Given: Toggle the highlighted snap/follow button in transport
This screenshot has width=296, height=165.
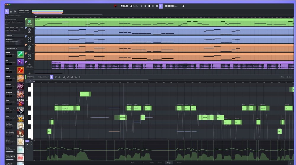Looking at the screenshot, I should pos(161,6).
